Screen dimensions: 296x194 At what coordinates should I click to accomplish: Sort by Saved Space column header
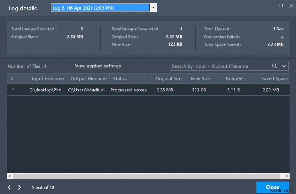click(x=274, y=78)
